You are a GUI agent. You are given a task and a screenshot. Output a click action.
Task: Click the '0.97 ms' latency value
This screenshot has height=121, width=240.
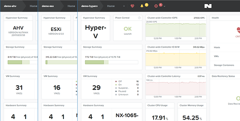pos(201,76)
